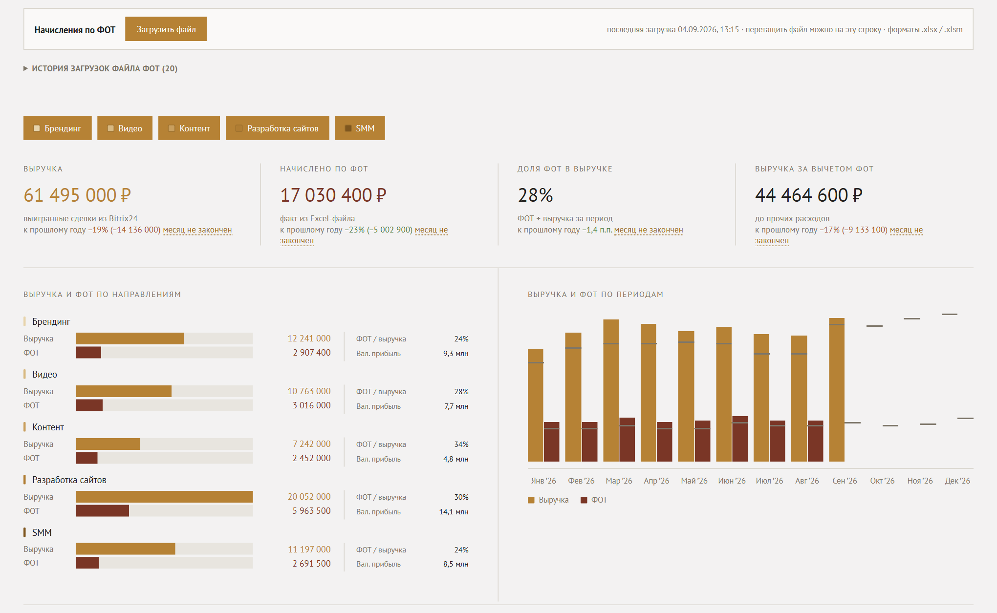The image size is (997, 613).
Task: Click the Начисления по ФОТ title
Action: [x=75, y=30]
